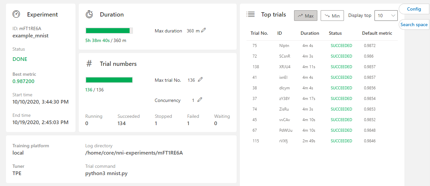Toggle Max to sort top trials
This screenshot has width=430, height=186.
click(306, 16)
